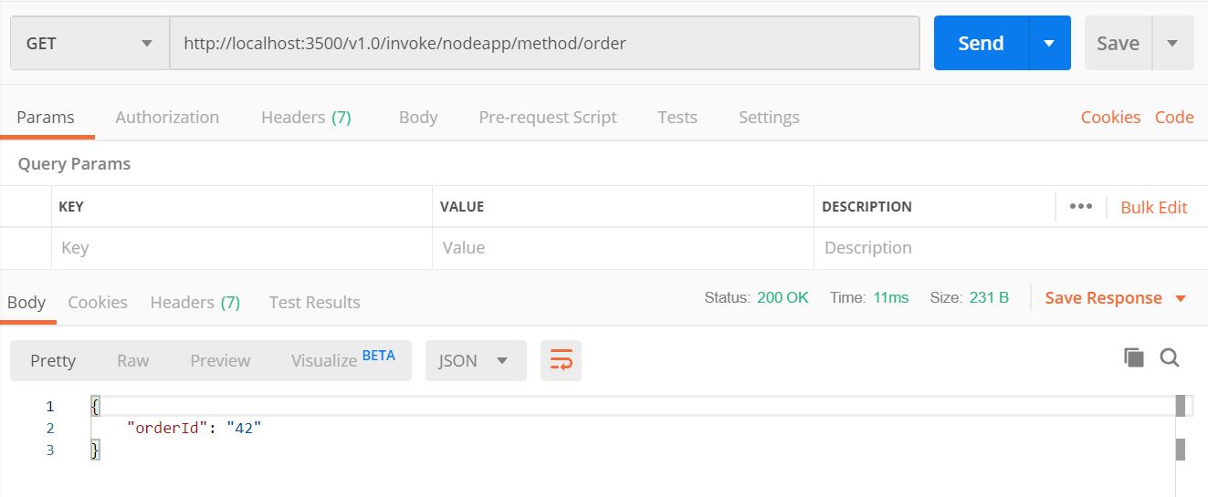Open the GET method dropdown

[x=89, y=44]
